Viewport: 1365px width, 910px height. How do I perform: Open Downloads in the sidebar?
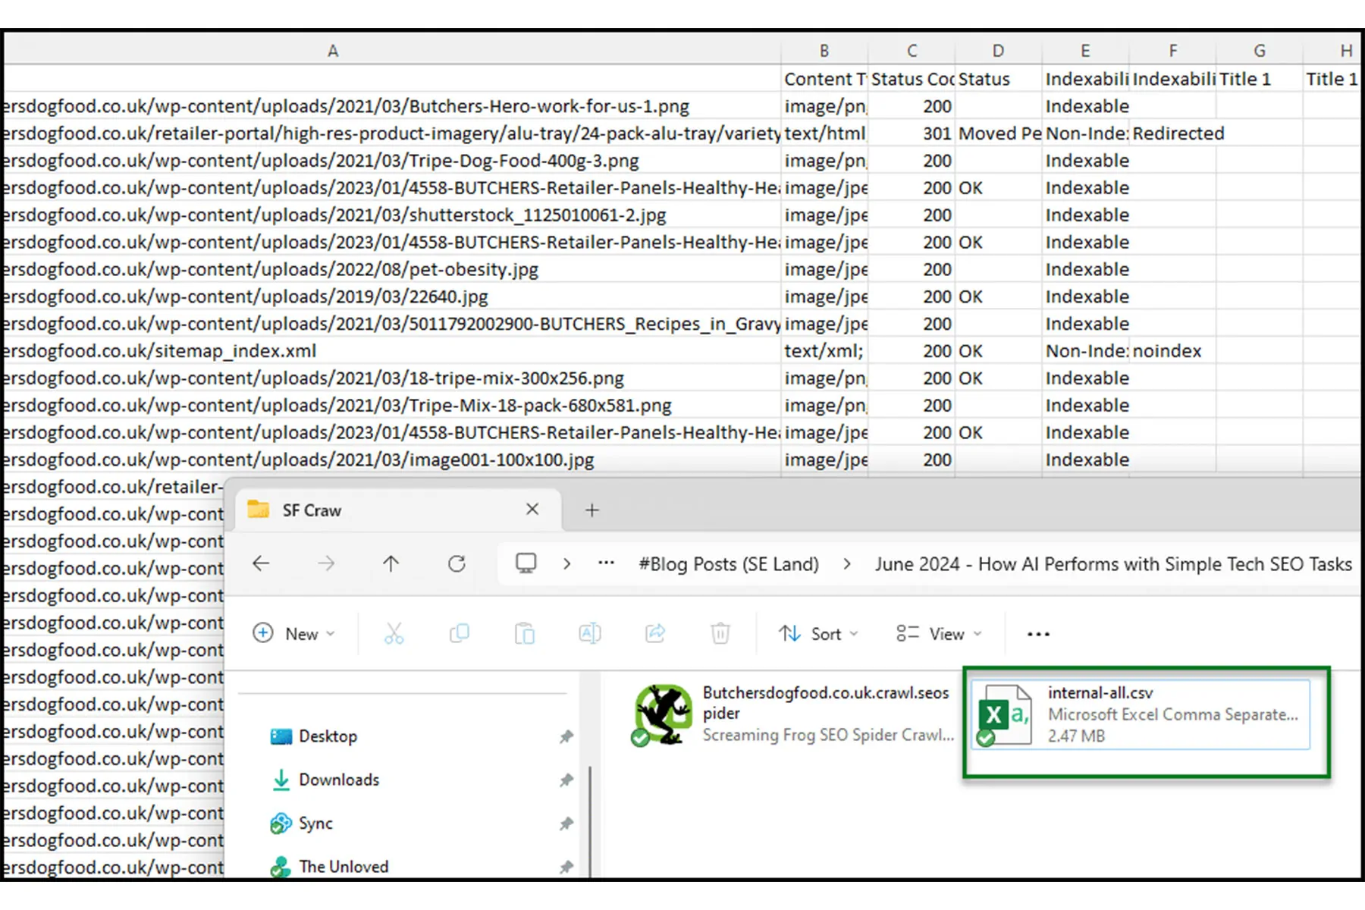coord(338,780)
